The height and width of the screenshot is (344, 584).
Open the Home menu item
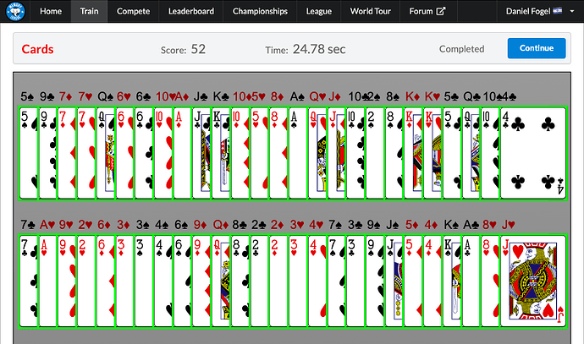51,11
